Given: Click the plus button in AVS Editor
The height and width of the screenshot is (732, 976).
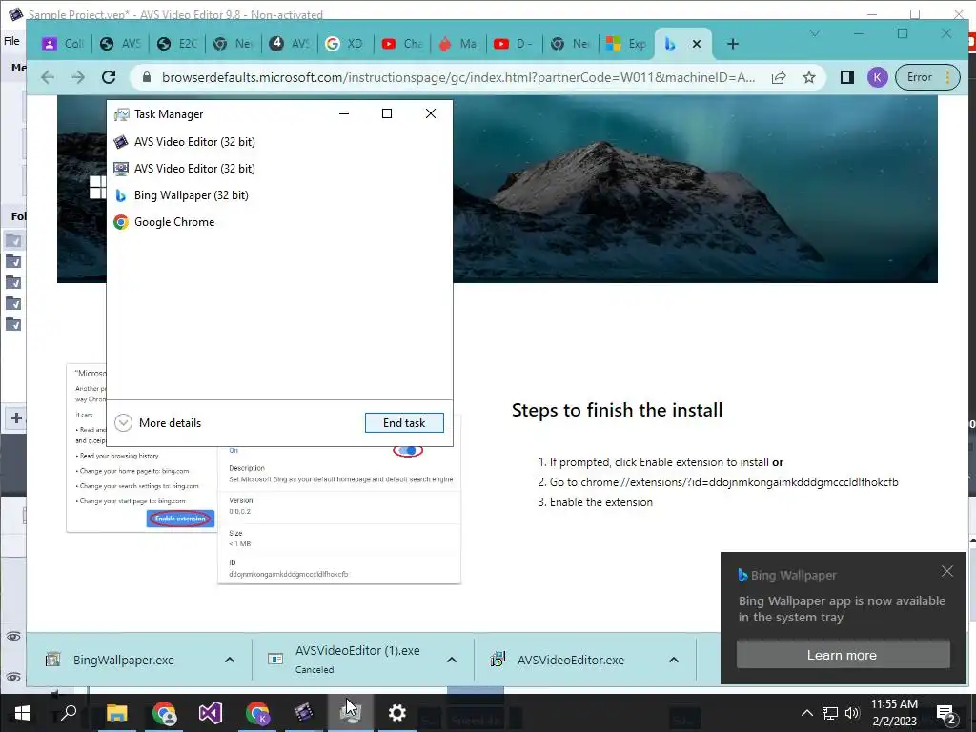Looking at the screenshot, I should coord(16,417).
